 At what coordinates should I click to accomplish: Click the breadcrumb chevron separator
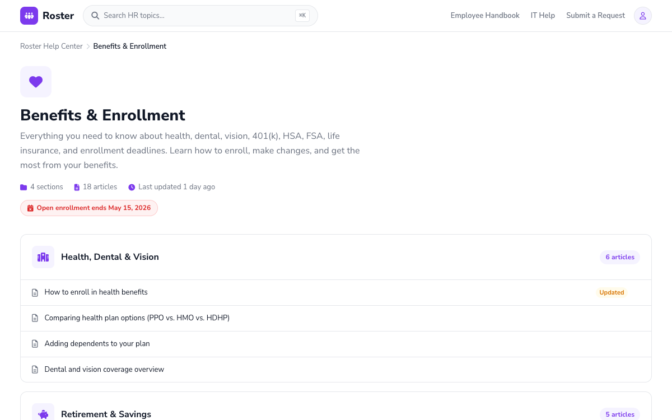point(88,46)
